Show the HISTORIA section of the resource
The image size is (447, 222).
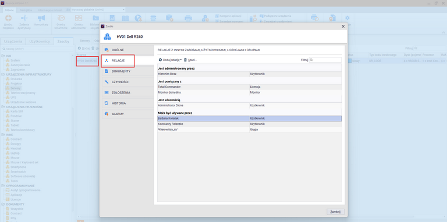click(x=127, y=103)
